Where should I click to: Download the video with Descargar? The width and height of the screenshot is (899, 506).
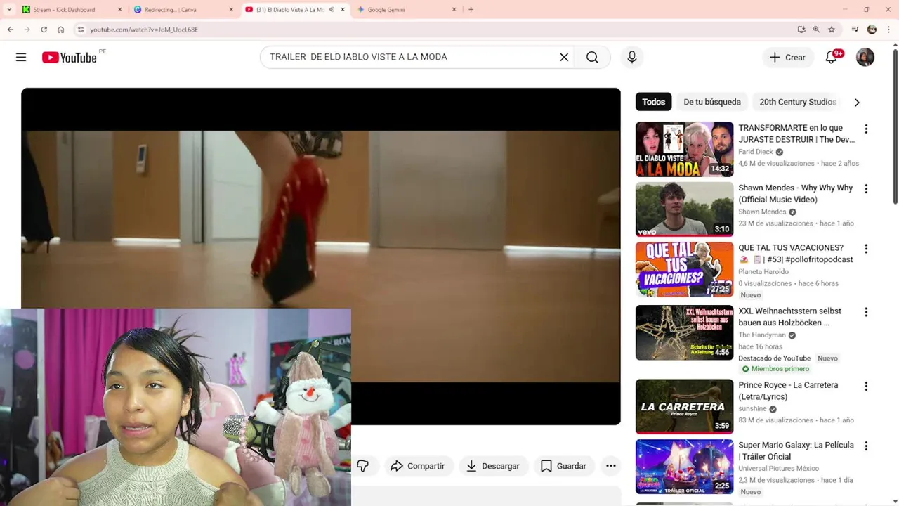[x=493, y=466]
